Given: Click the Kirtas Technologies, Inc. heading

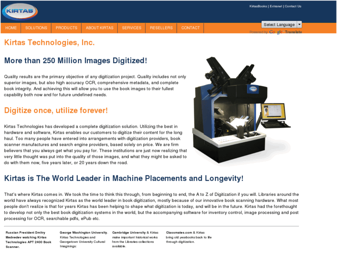Looking at the screenshot, I should [50, 43].
